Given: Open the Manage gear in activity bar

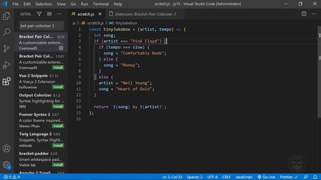Looking at the screenshot, I should click(x=7, y=164).
